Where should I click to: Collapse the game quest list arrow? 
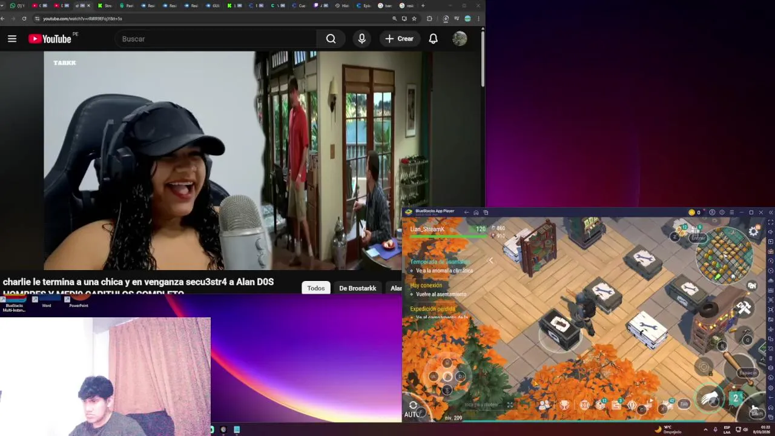[x=490, y=261]
